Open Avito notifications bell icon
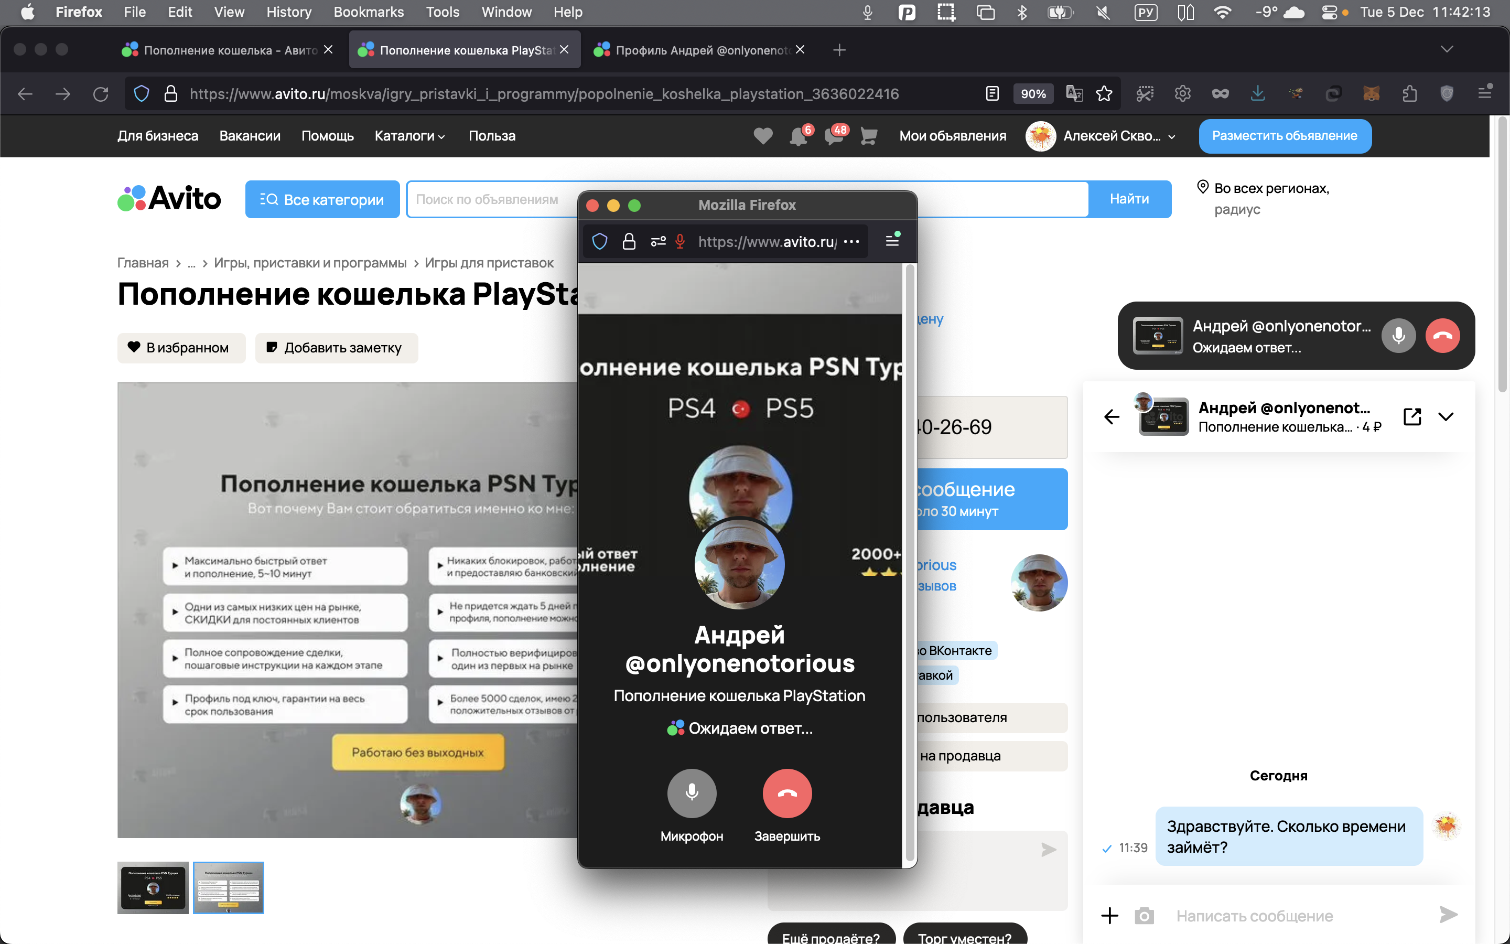1510x944 pixels. coord(798,136)
